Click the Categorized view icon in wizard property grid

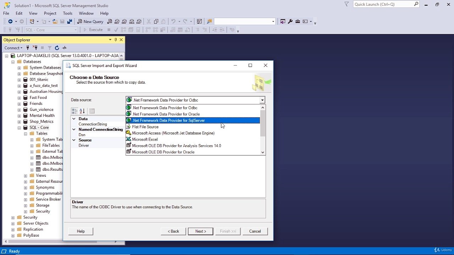click(74, 111)
